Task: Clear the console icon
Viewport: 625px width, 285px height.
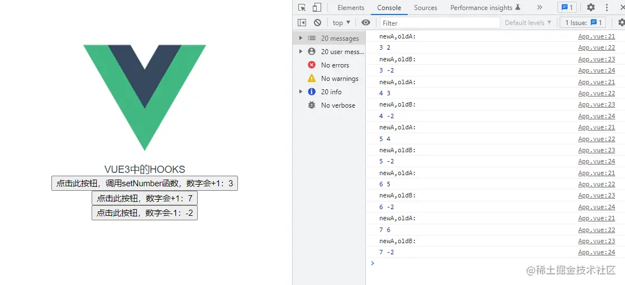Action: point(317,23)
